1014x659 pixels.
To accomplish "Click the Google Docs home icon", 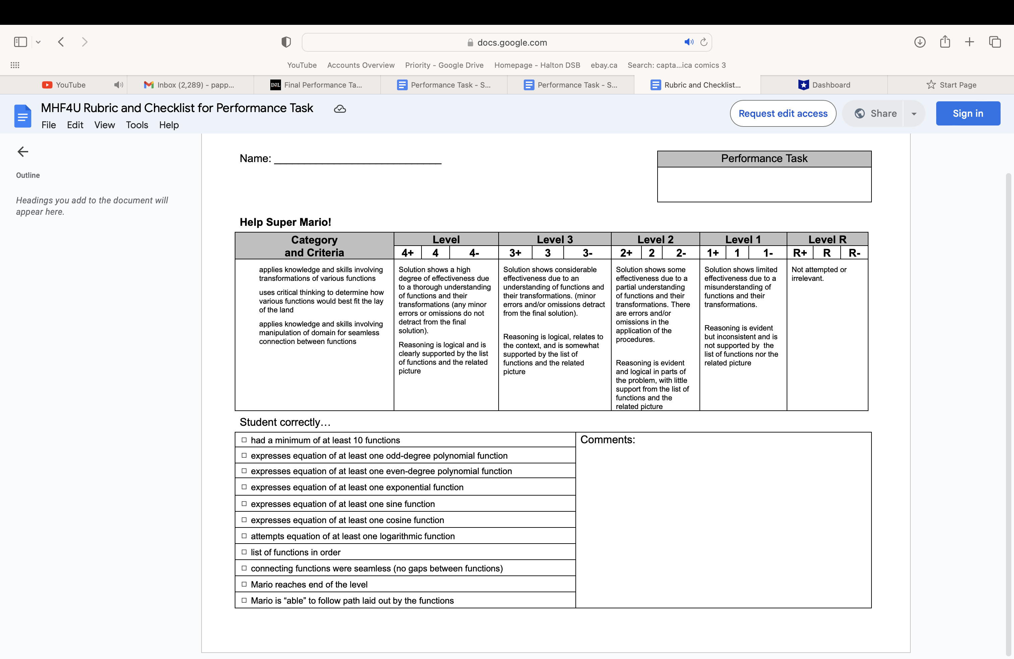I will point(22,116).
